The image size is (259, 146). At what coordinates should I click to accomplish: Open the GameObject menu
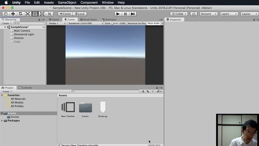pos(67,2)
